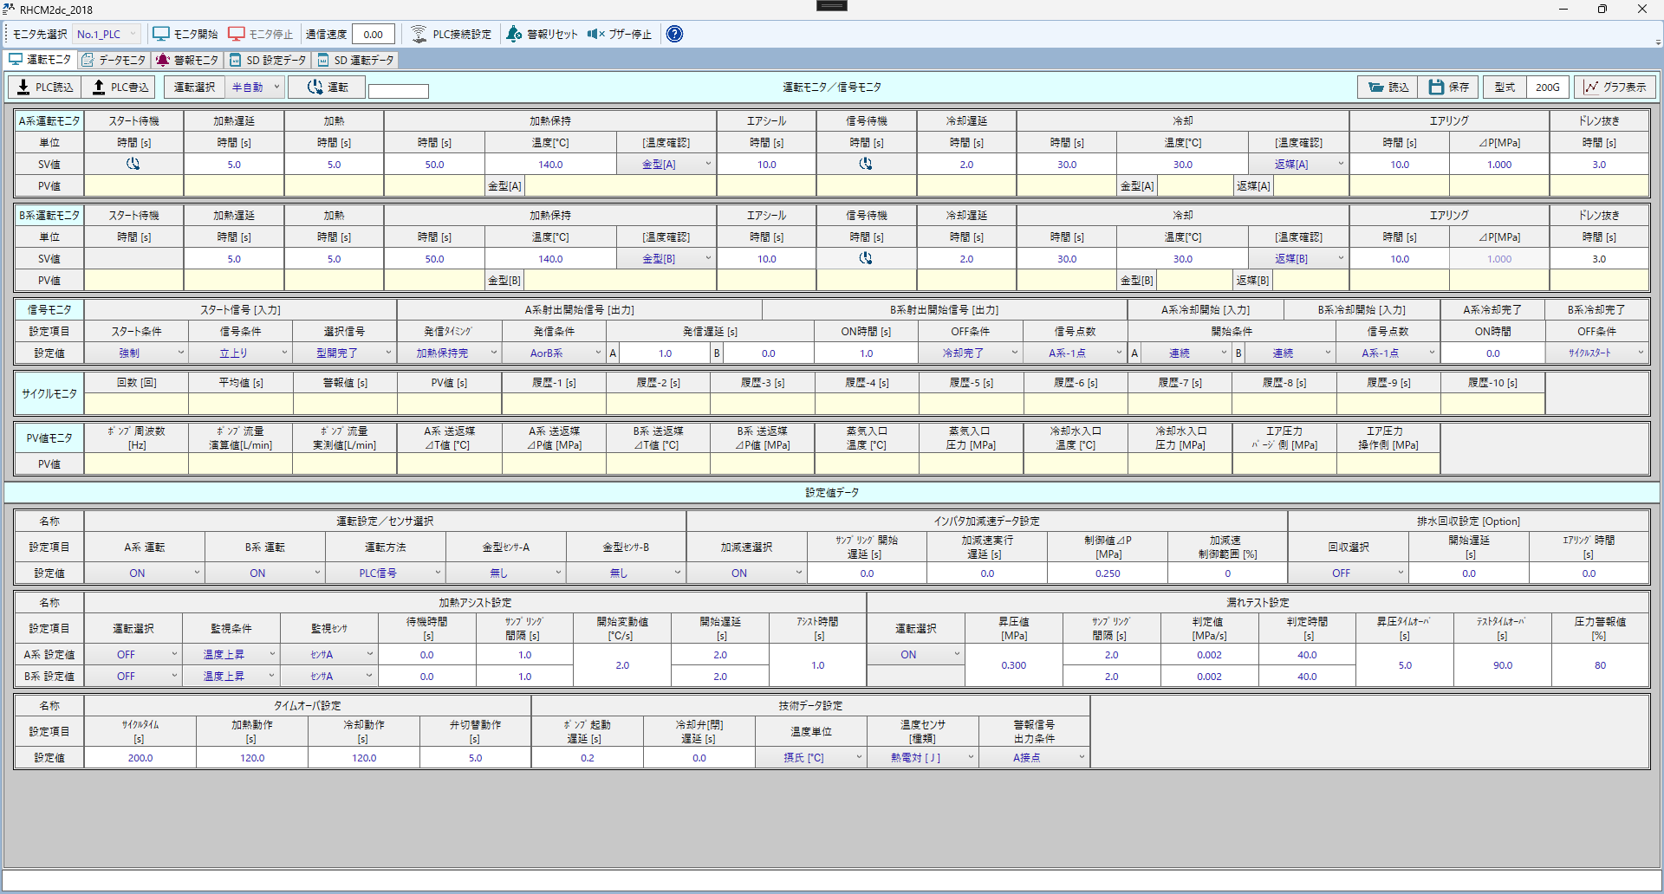Viewport: 1664px width, 894px height.
Task: Open the SD 運転データ tab
Action: (x=355, y=60)
